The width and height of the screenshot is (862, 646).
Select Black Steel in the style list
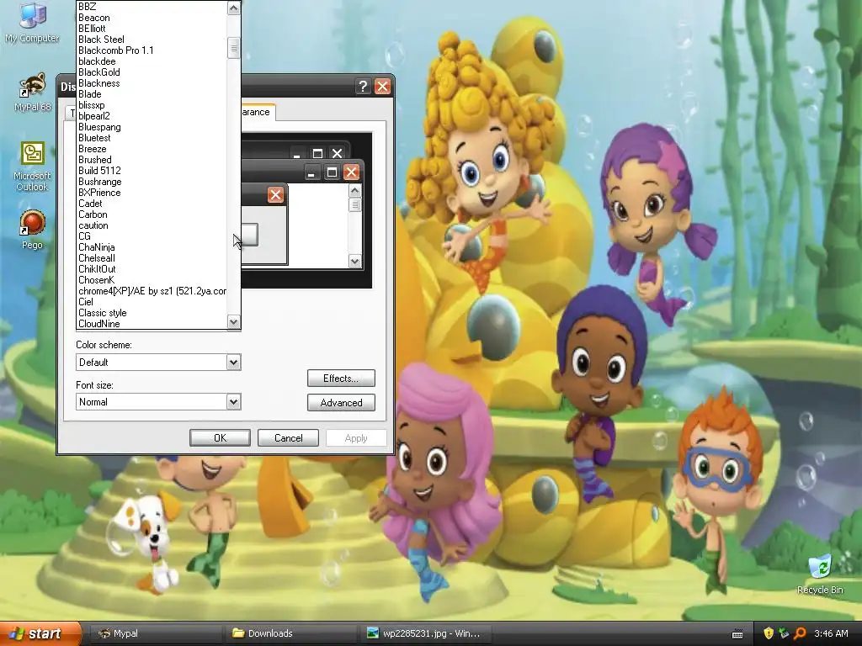click(x=152, y=40)
